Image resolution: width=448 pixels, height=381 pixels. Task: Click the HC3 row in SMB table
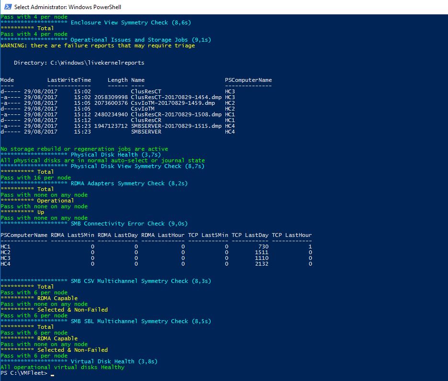click(6, 258)
